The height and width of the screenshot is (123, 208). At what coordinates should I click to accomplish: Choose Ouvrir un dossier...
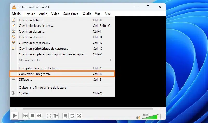[x=62, y=31]
